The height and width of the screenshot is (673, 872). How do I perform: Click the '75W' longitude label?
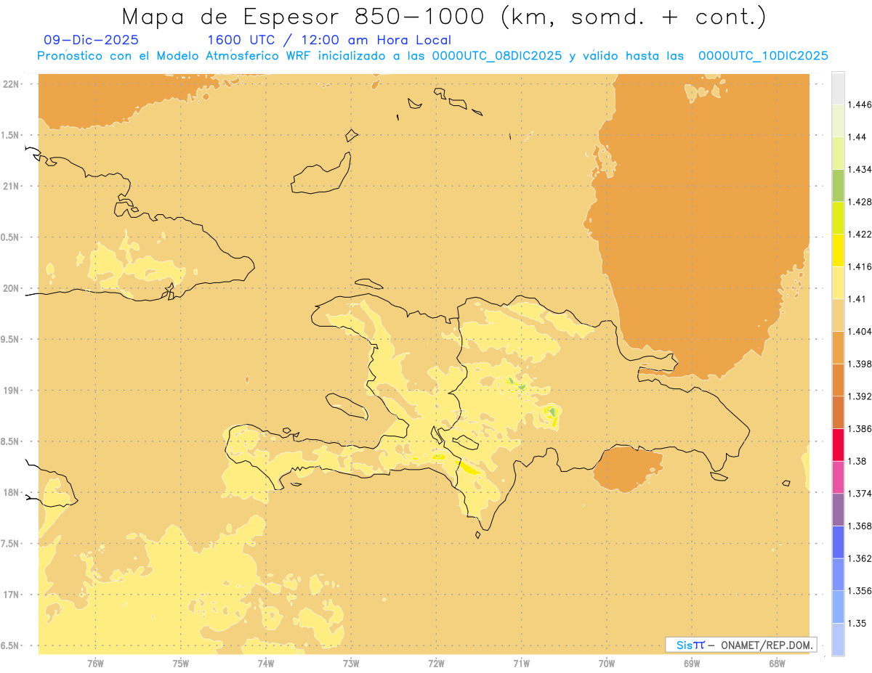(180, 663)
